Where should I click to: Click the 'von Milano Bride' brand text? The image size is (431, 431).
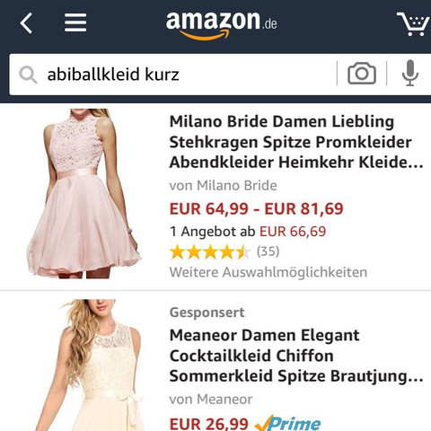point(223,186)
